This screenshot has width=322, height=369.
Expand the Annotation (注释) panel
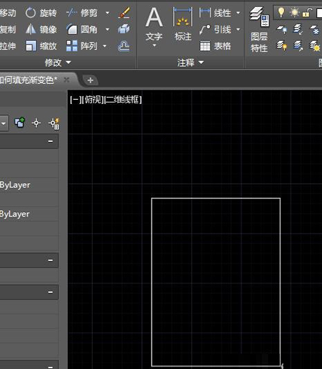coord(190,62)
